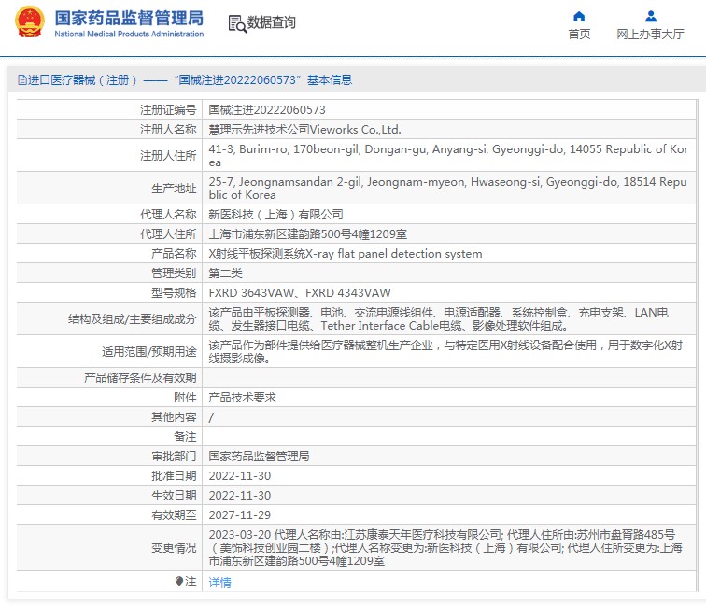The height and width of the screenshot is (606, 706).
Task: Select the Burim-ro registrant address value
Action: pyautogui.click(x=448, y=155)
